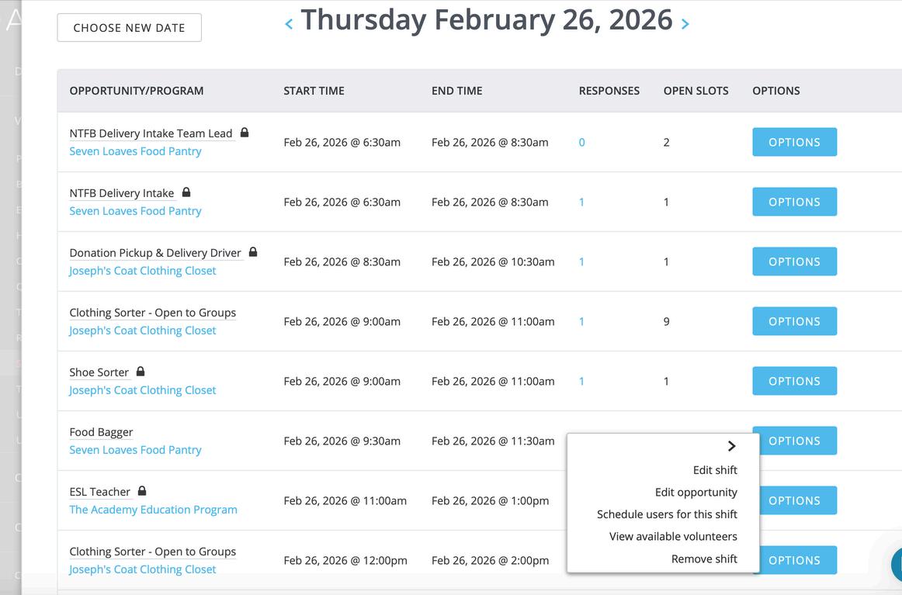Open Options for 9:00am Clothing Sorter shift
Screen dimensions: 902x595
(794, 321)
